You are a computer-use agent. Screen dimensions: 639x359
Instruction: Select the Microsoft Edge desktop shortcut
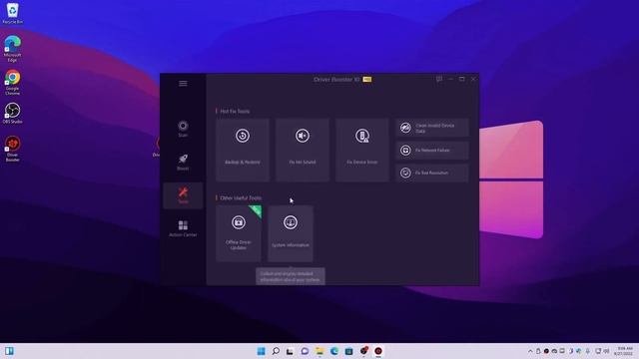[x=12, y=49]
